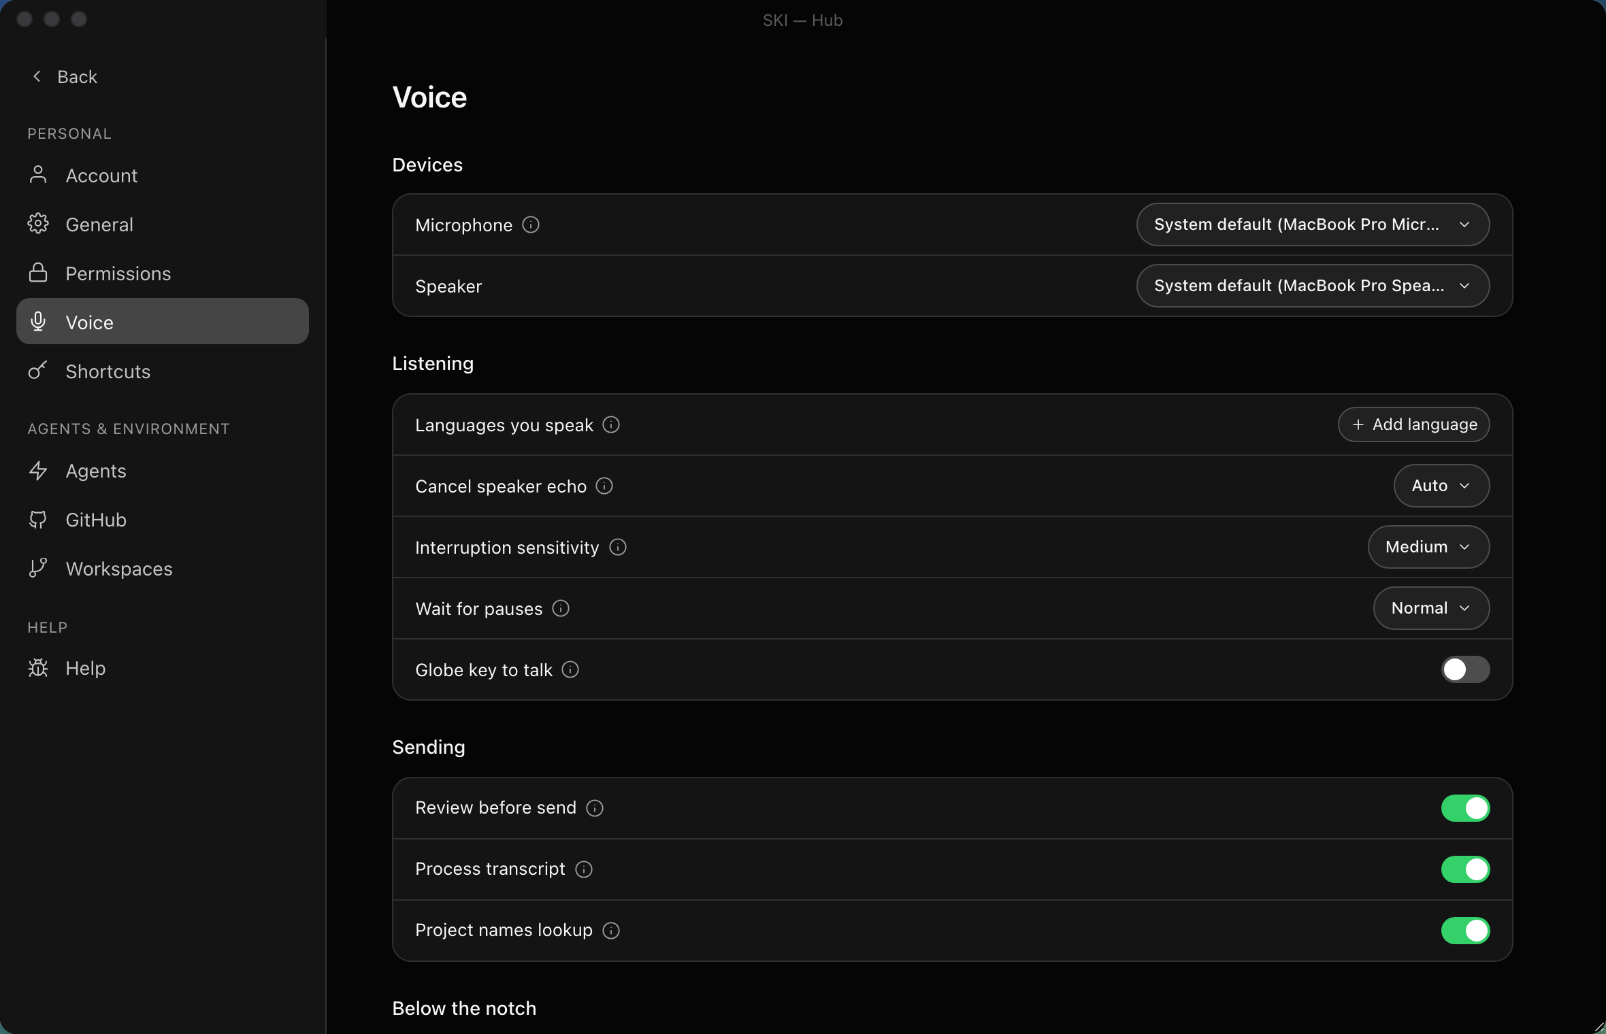The height and width of the screenshot is (1034, 1606).
Task: Open the Agents settings section
Action: tap(163, 471)
